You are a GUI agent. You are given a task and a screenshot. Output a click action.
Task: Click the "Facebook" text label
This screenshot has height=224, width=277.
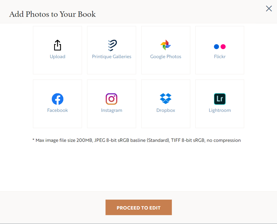pos(57,110)
